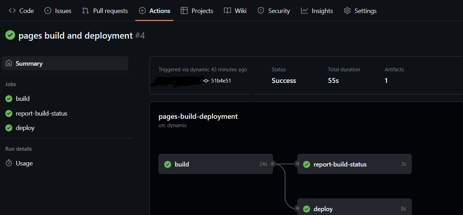Click the Actions play icon

(142, 11)
